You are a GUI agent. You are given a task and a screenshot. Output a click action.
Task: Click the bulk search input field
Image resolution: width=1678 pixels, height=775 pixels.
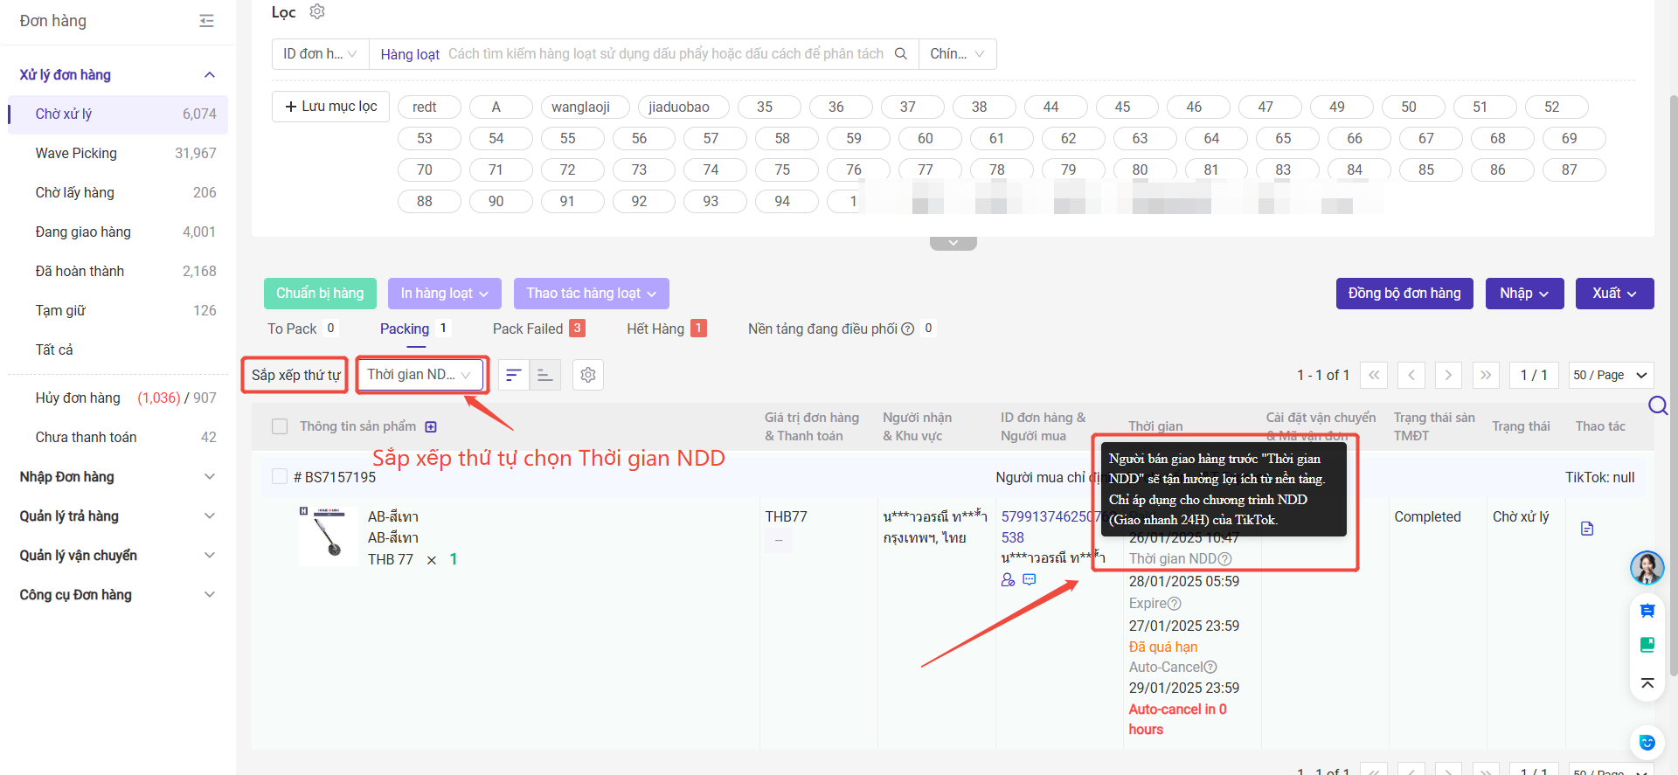point(664,54)
